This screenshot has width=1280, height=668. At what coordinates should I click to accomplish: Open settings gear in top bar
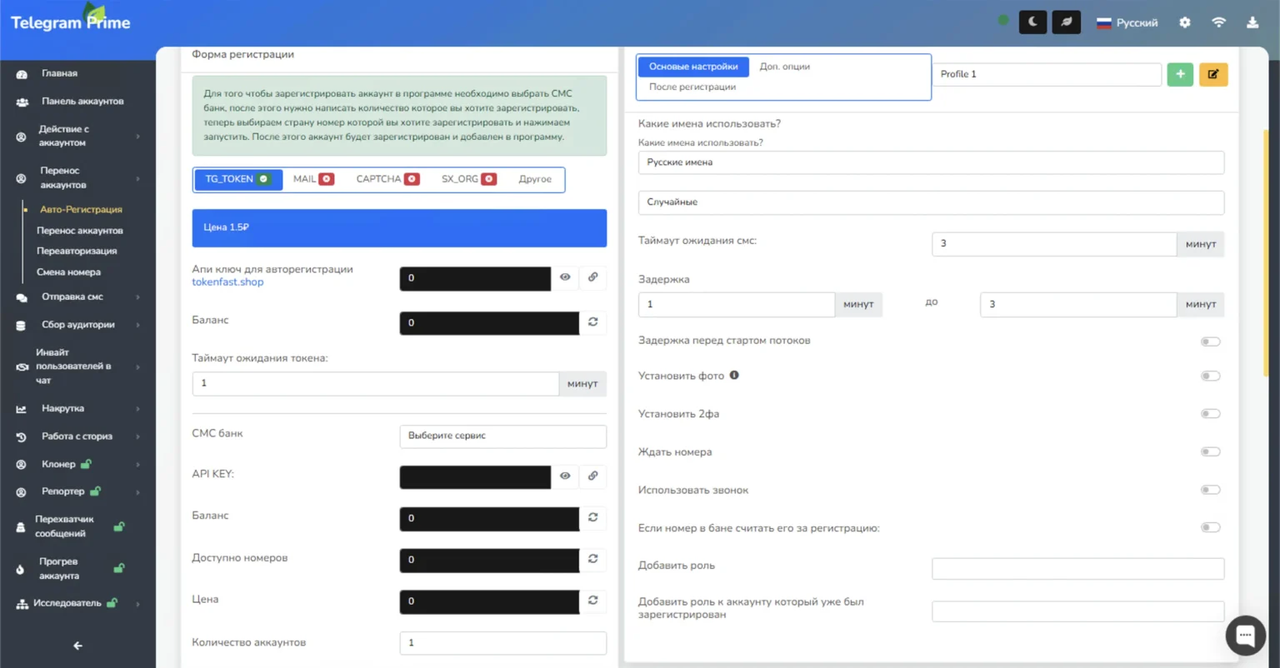[x=1185, y=22]
